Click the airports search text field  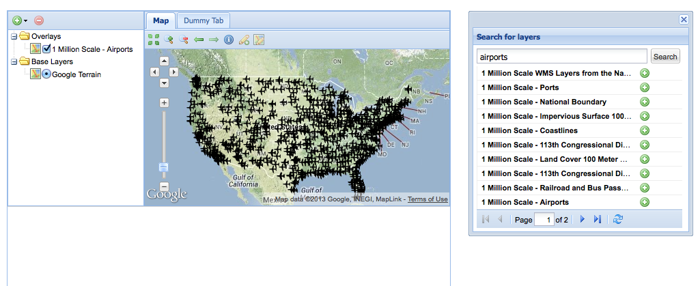click(x=561, y=57)
